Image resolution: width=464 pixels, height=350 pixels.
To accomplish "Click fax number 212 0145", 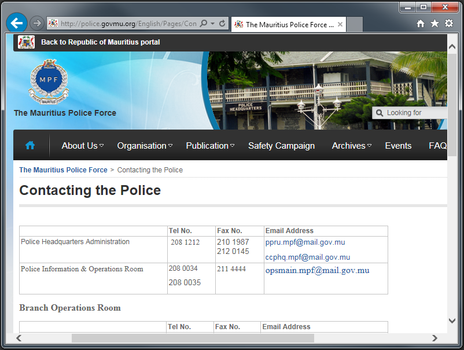I will 233,251.
